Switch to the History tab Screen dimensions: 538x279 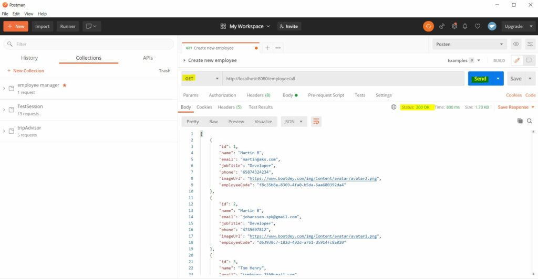(29, 58)
